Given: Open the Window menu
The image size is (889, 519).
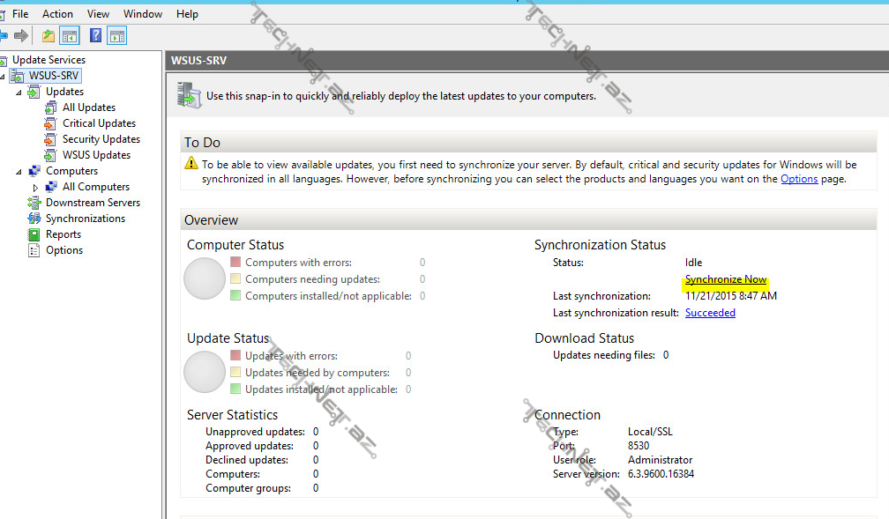Looking at the screenshot, I should pyautogui.click(x=143, y=14).
